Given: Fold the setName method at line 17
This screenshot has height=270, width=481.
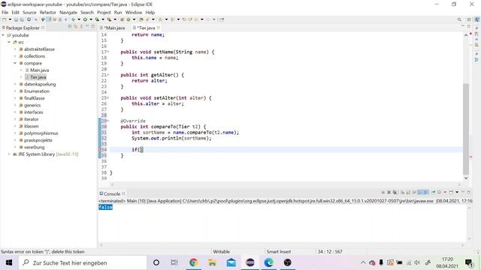Looking at the screenshot, I should (108, 52).
